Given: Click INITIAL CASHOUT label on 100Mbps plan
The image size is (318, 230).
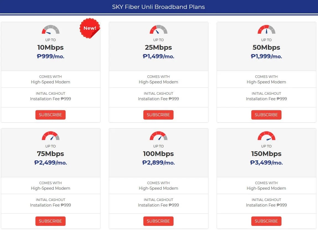Looking at the screenshot, I should pos(158,200).
